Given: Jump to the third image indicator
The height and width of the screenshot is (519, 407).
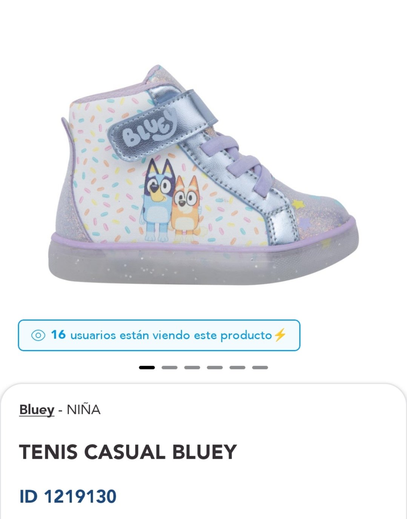Looking at the screenshot, I should point(192,367).
